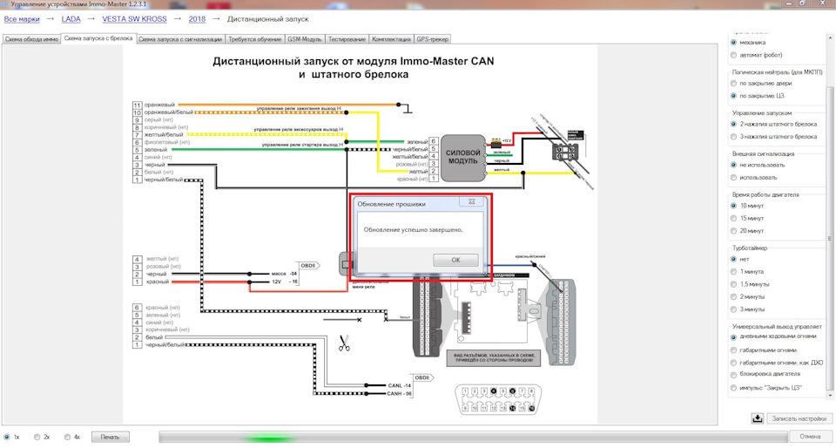836x448 pixels.
Task: Select the 2018 year breadcrumb link
Action: coord(197,18)
